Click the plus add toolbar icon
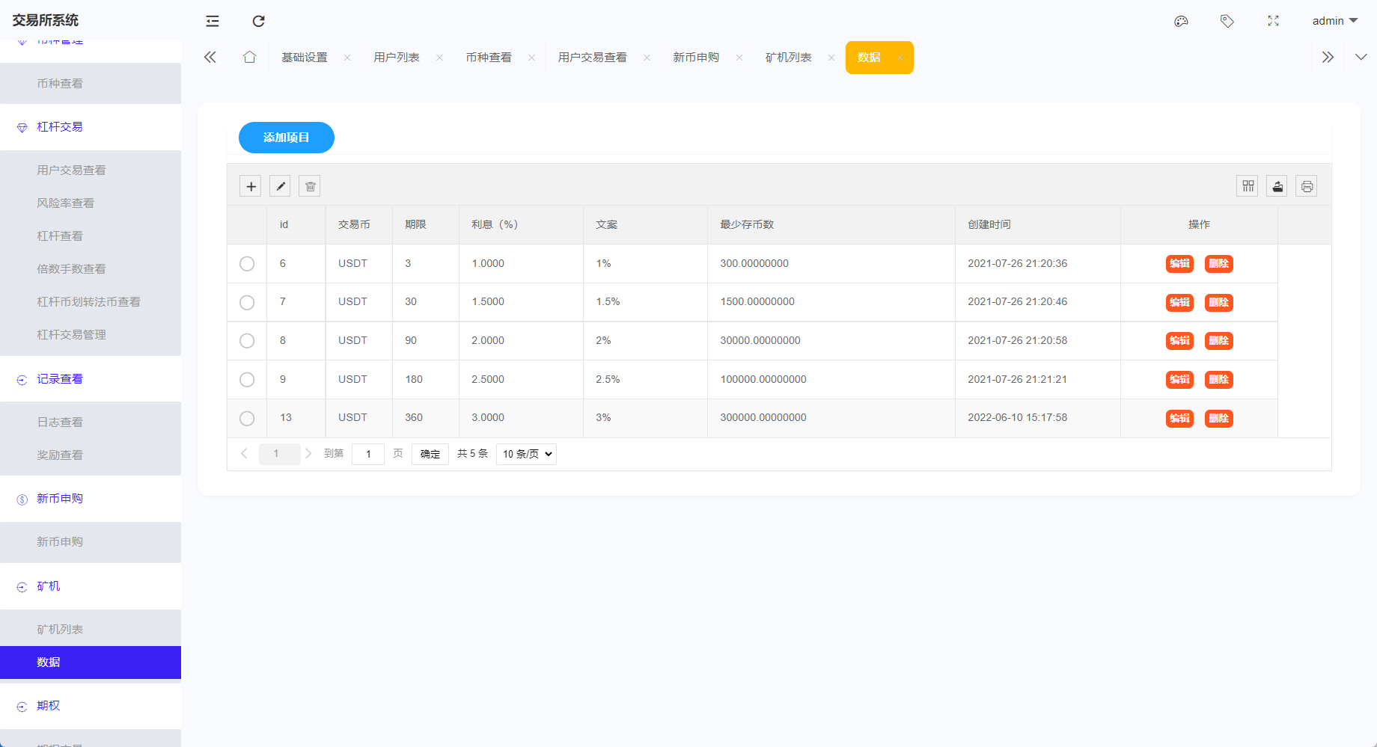 pos(251,186)
